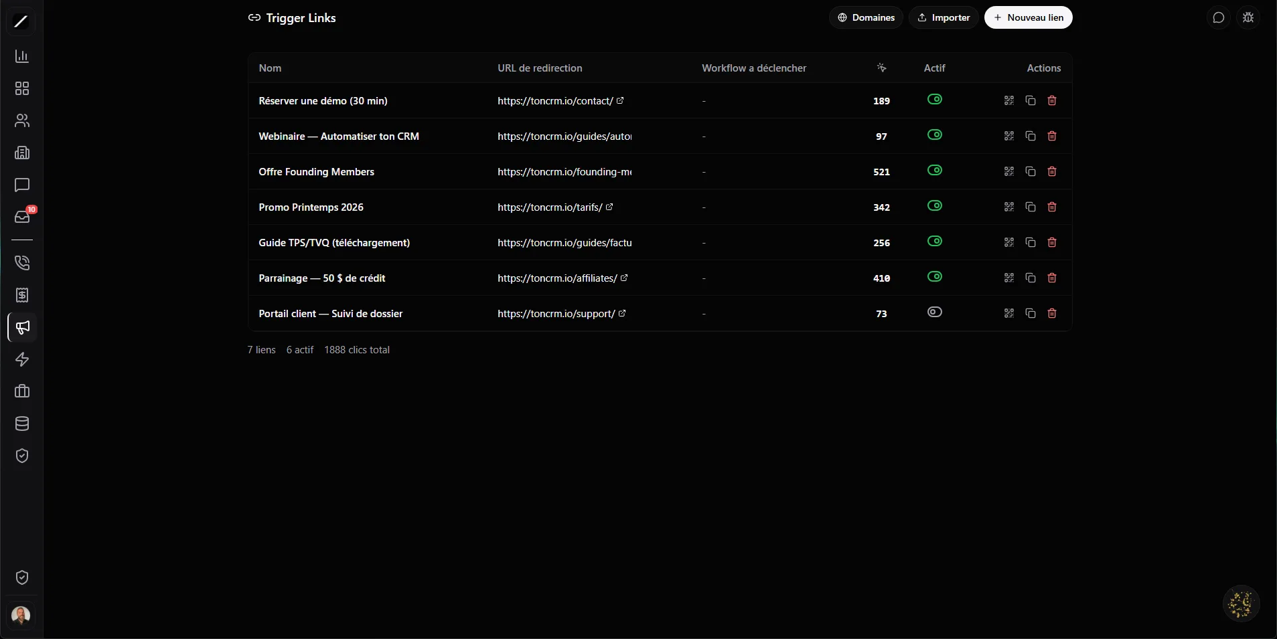This screenshot has height=639, width=1277.
Task: Open the automation lightning bolt icon
Action: 22,359
